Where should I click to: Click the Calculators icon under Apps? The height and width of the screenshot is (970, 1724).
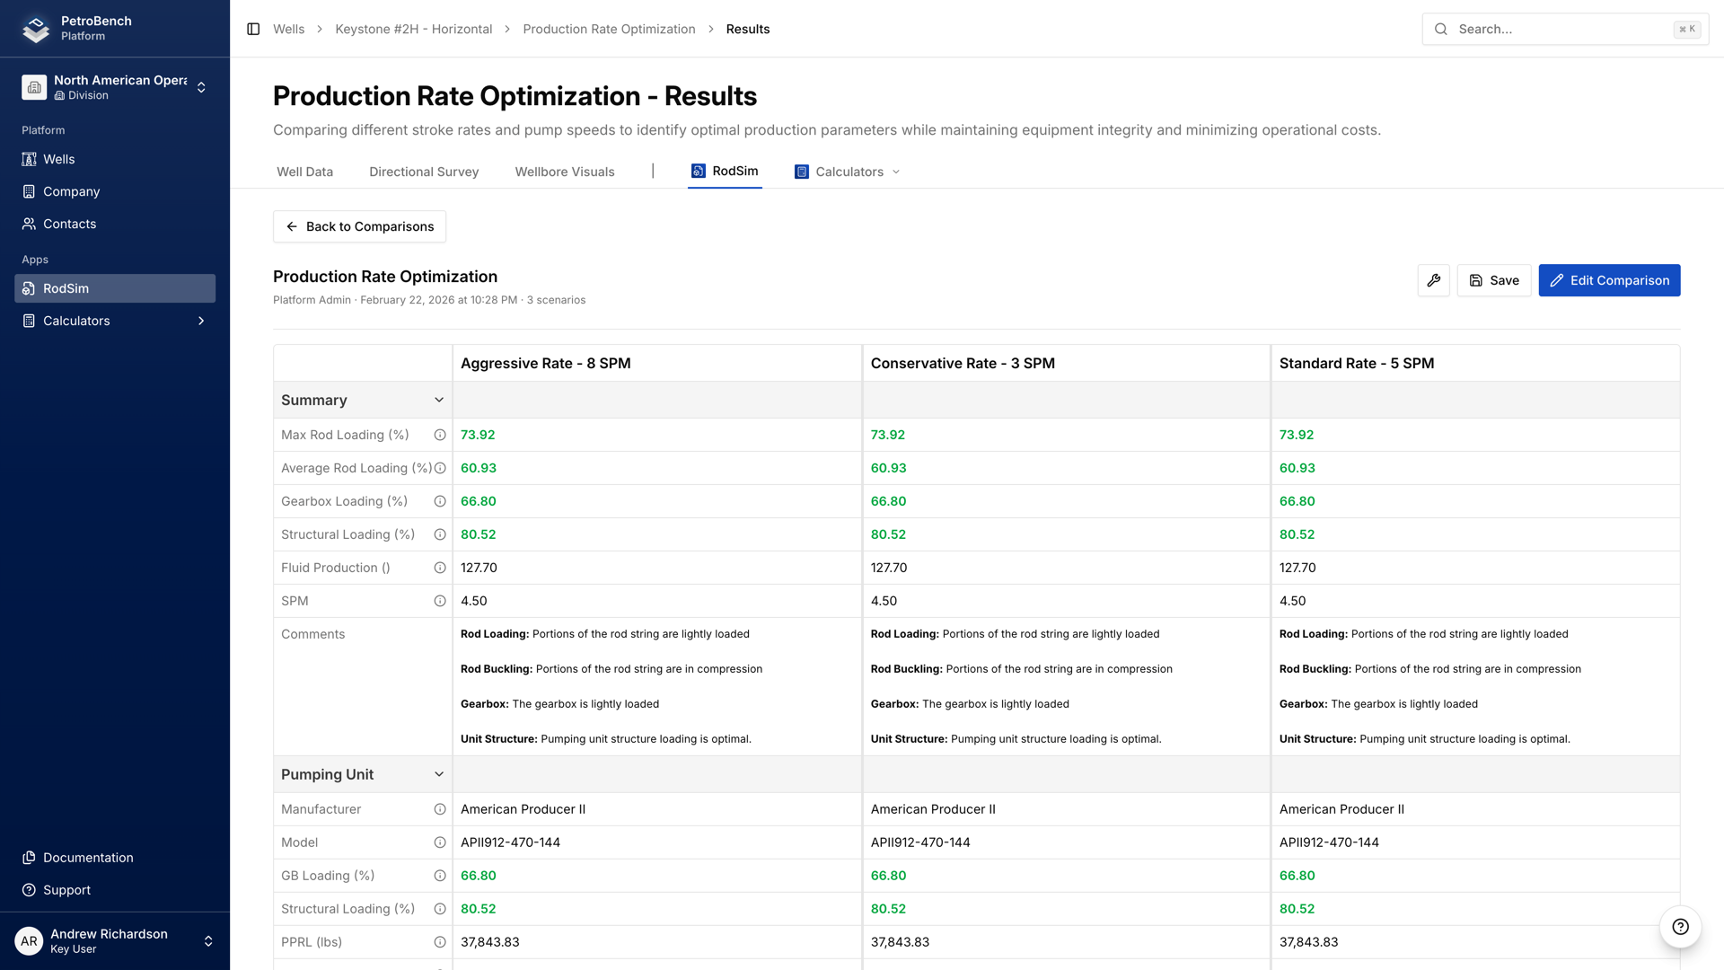pyautogui.click(x=30, y=321)
